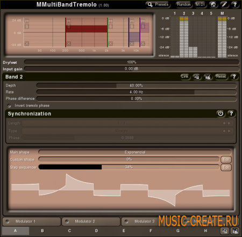Open the MIDI settings button
The image size is (242, 237).
pyautogui.click(x=200, y=4)
